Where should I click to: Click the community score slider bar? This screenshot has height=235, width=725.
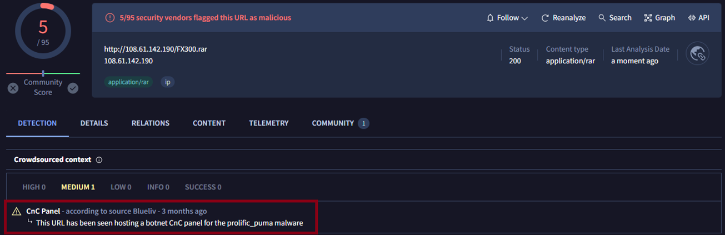[x=43, y=73]
